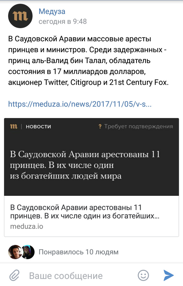The width and height of the screenshot is (183, 286).
Task: Click the paperclip attach icon
Action: [x=15, y=275]
